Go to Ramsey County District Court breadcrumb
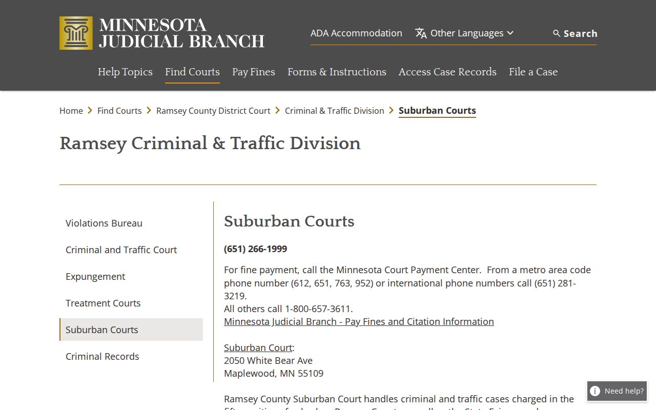Screen dimensions: 656x410 [213, 111]
